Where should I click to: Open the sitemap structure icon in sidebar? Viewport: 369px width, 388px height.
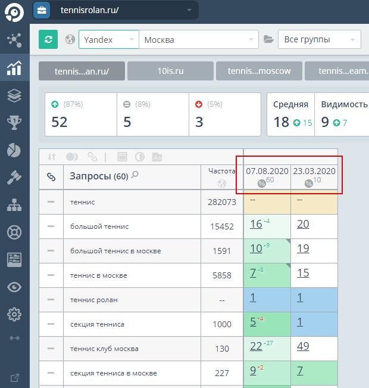[14, 204]
